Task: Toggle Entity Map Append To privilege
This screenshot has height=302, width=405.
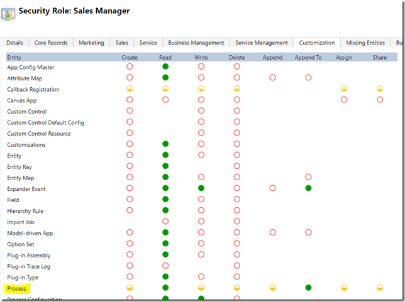Action: pyautogui.click(x=308, y=177)
